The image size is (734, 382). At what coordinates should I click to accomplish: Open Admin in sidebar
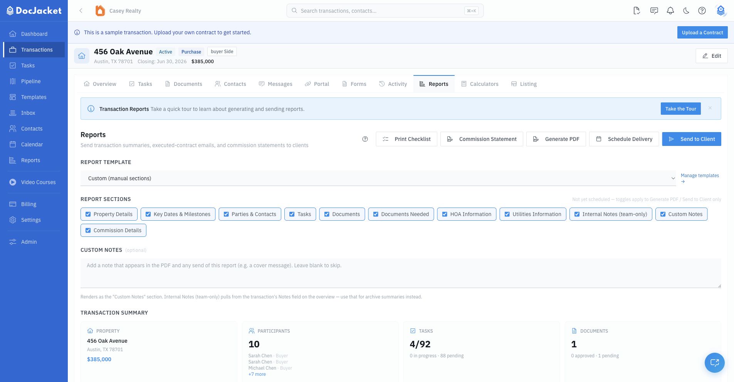pyautogui.click(x=34, y=242)
